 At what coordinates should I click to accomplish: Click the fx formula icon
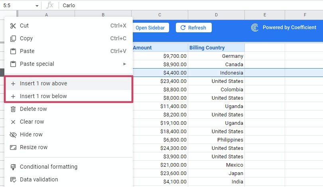click(50, 5)
